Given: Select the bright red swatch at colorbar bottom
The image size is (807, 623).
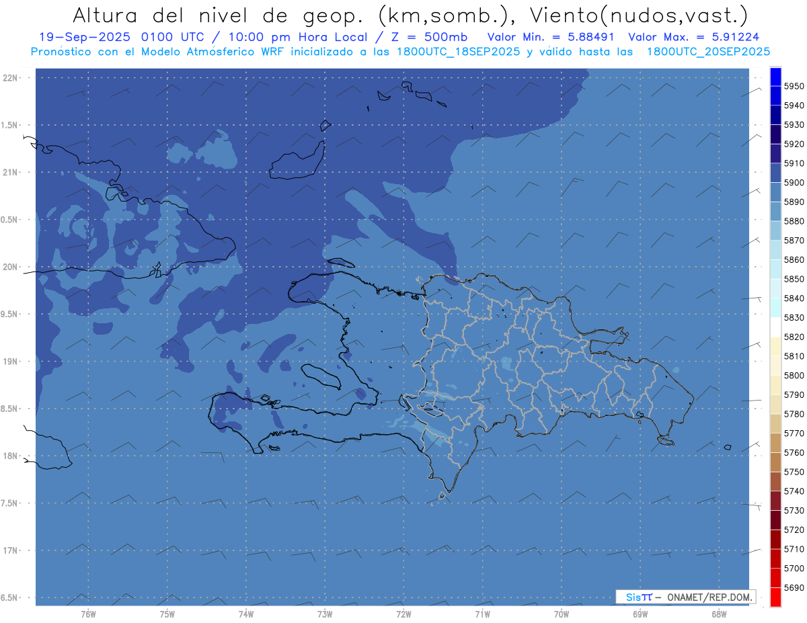Looking at the screenshot, I should (775, 597).
